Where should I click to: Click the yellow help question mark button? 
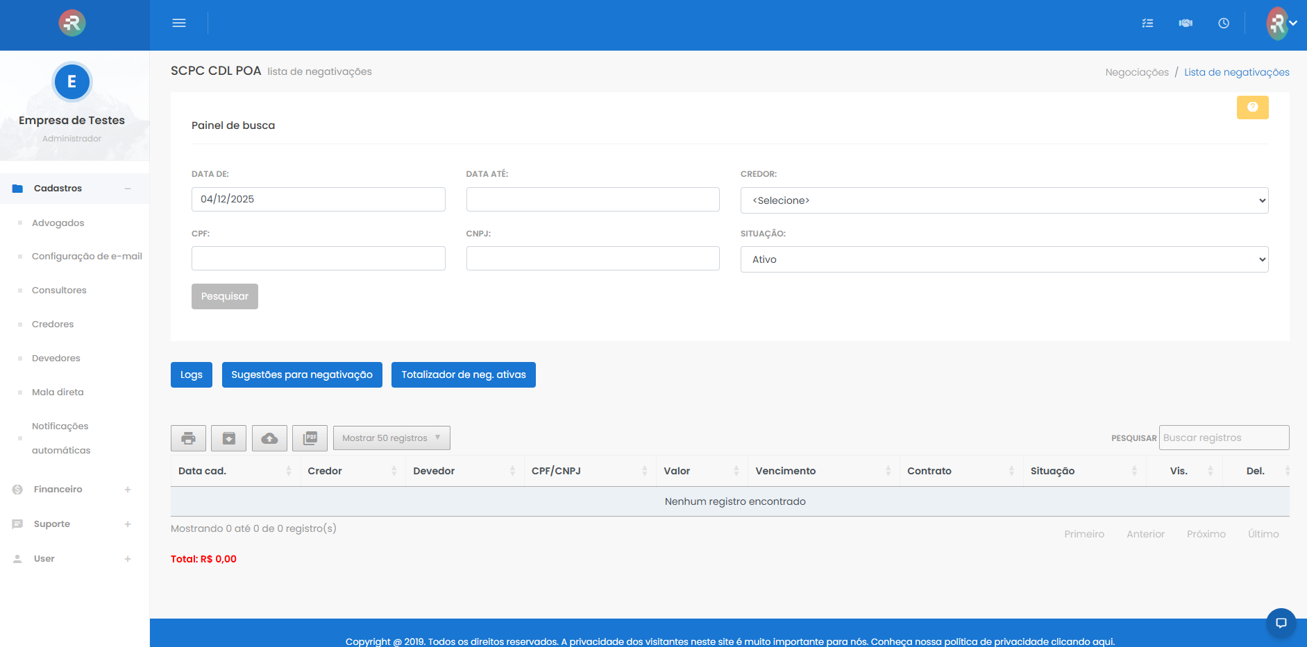(x=1252, y=107)
